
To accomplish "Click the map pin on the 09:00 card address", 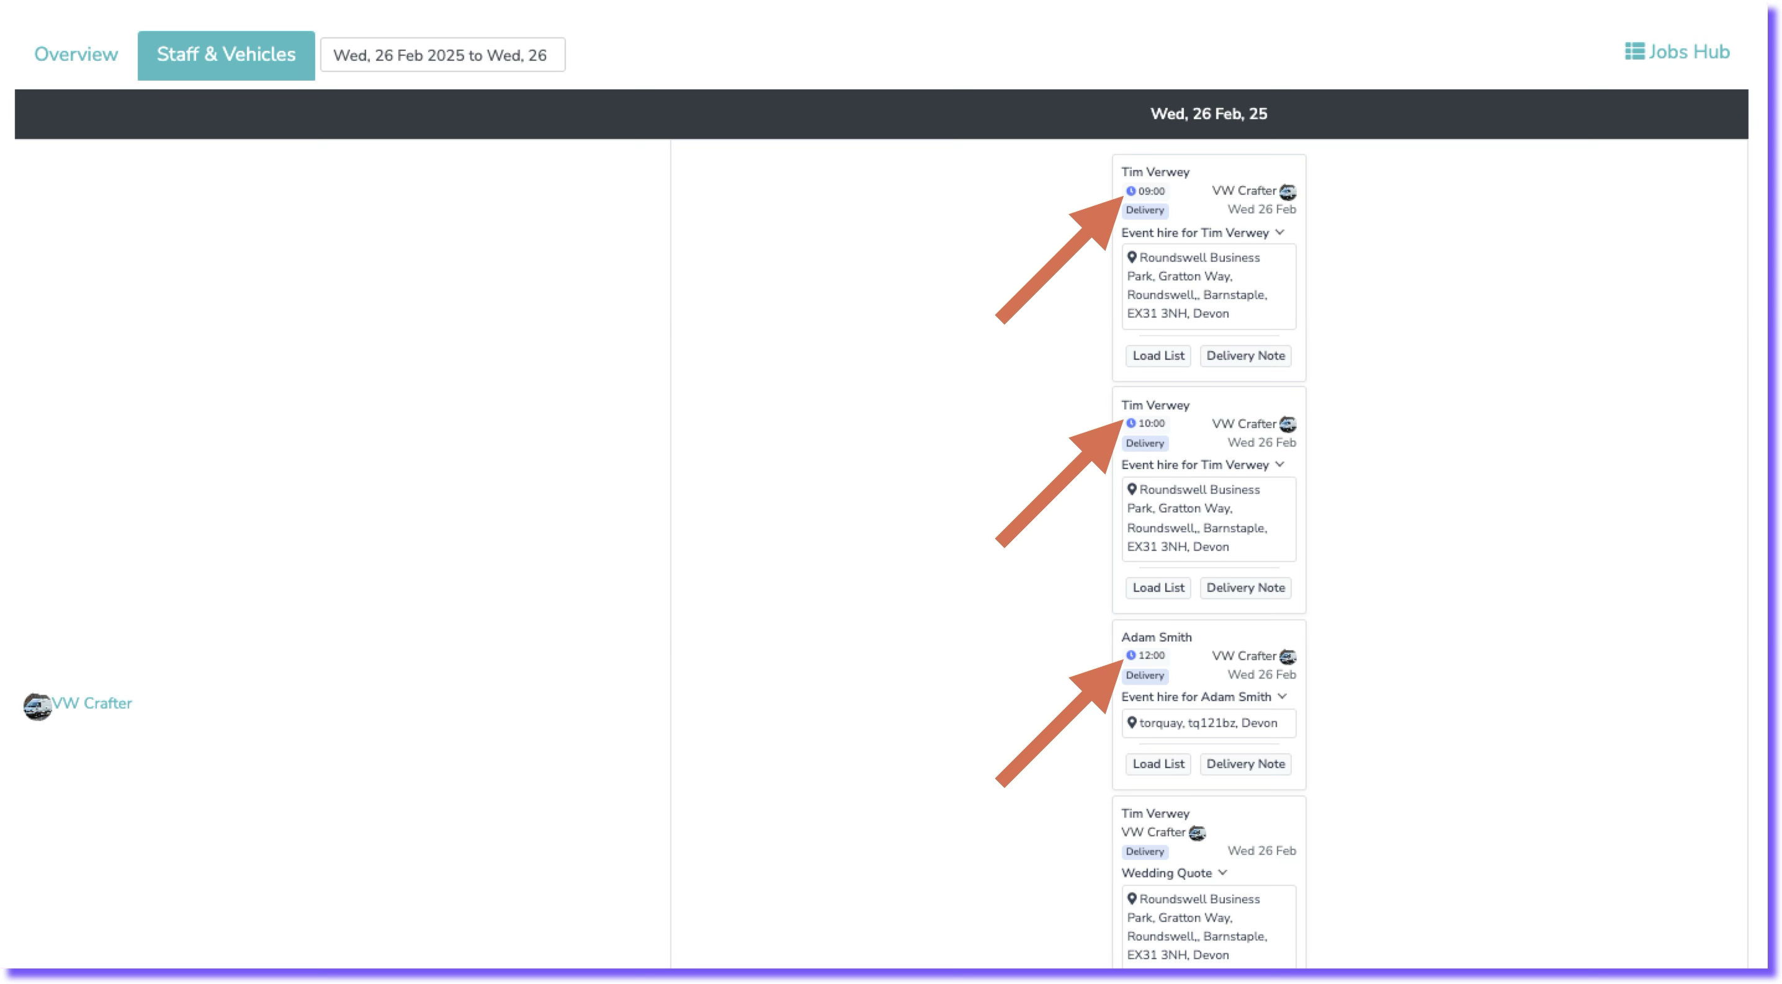I will 1132,257.
